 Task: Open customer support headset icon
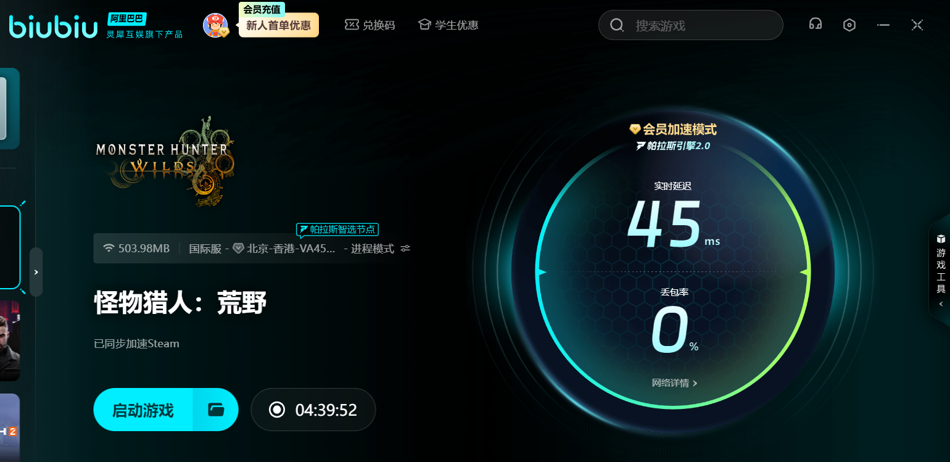coord(816,25)
